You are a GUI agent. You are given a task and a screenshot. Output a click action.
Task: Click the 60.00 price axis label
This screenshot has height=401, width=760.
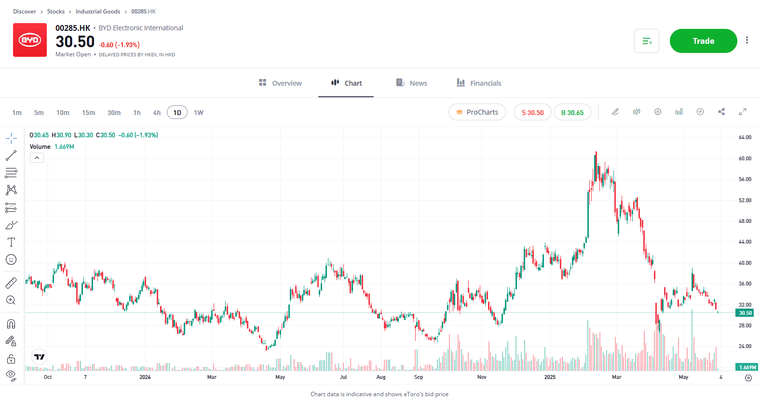[745, 158]
